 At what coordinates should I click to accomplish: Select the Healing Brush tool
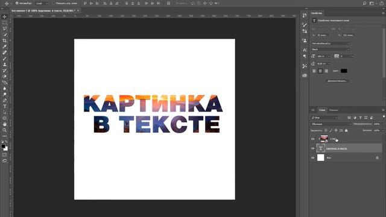(x=4, y=52)
